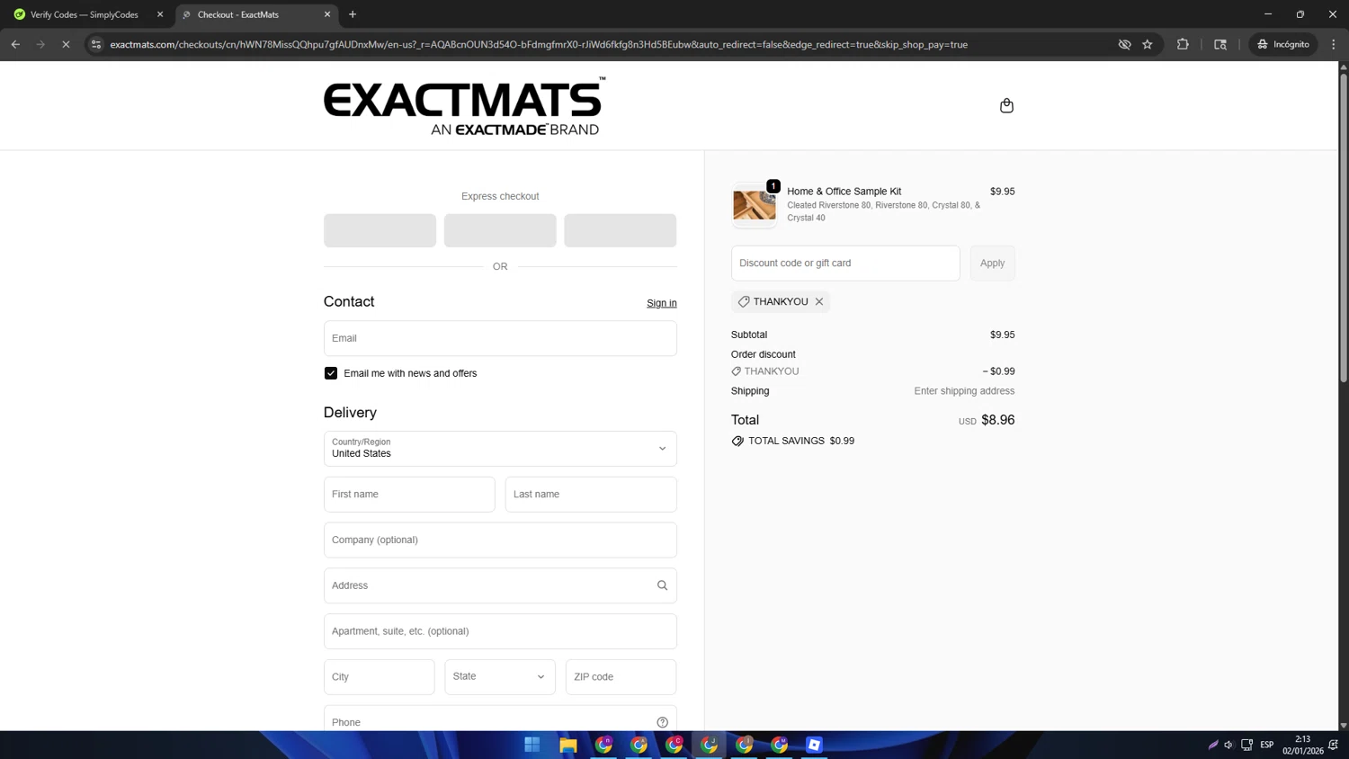Close the Verify Codes SimplyCodes tab
This screenshot has width=1349, height=759.
(x=160, y=14)
